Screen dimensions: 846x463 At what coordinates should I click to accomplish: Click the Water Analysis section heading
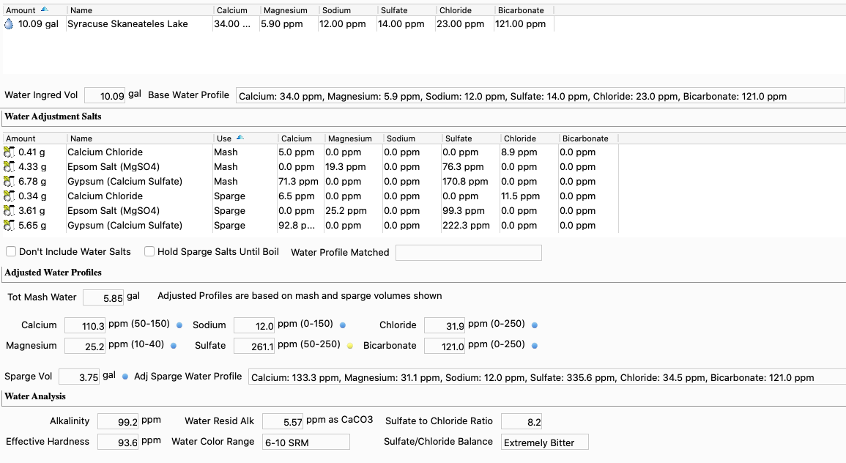[x=35, y=396]
